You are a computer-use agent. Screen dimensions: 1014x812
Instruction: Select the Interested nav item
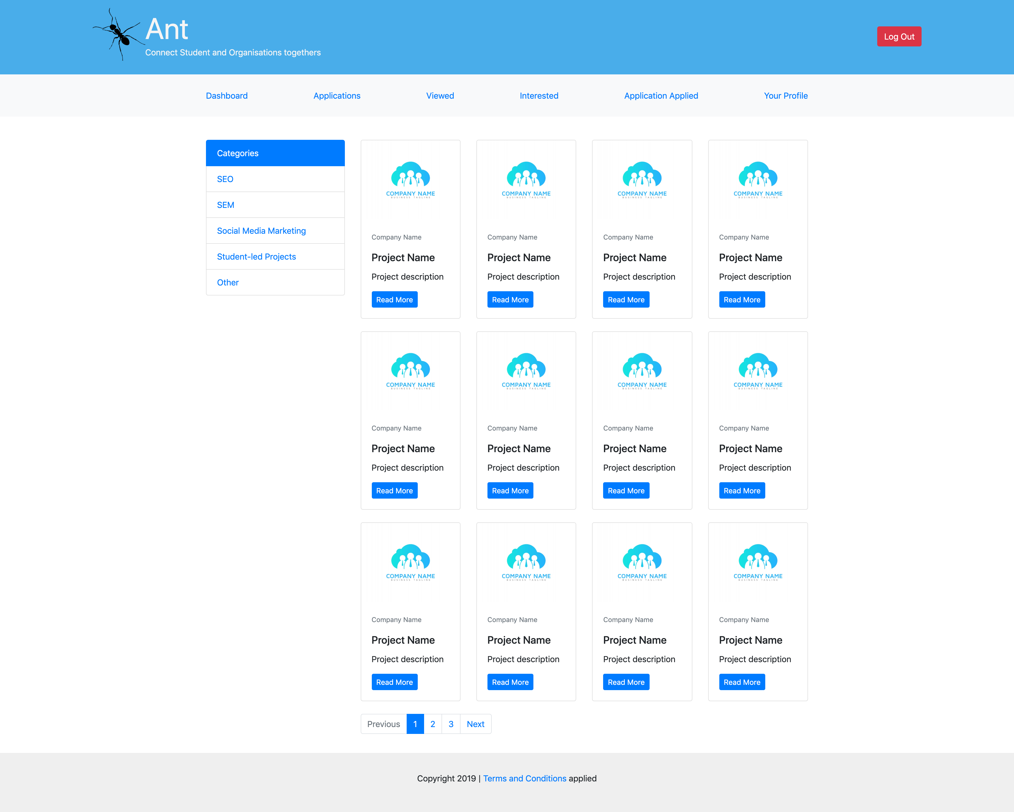coord(539,96)
